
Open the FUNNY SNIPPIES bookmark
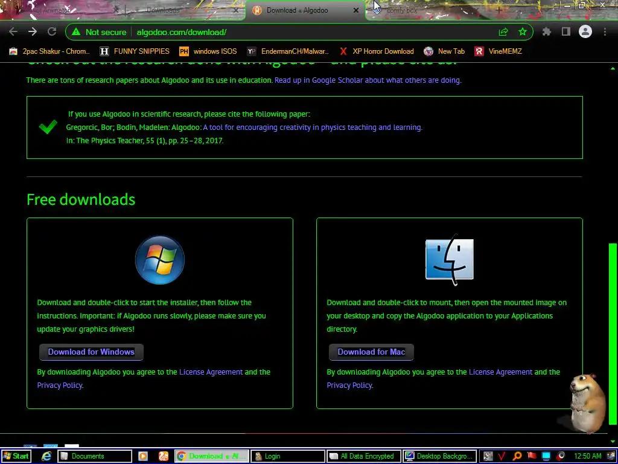point(135,51)
